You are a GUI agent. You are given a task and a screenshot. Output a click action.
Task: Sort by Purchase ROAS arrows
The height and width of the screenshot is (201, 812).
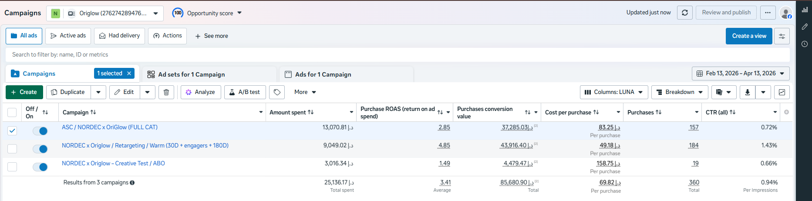pos(440,112)
